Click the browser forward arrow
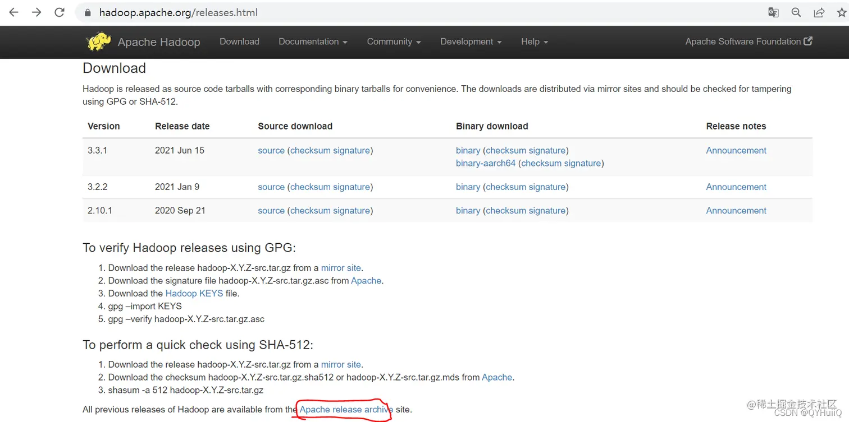The height and width of the screenshot is (422, 849). (36, 12)
